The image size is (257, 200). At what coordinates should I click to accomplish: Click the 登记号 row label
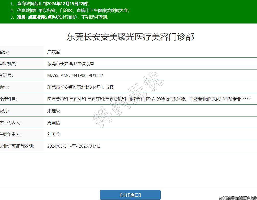tap(6, 76)
